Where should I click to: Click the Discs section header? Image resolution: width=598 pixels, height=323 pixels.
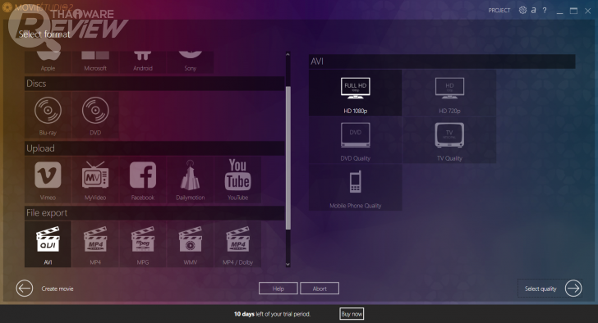point(154,84)
